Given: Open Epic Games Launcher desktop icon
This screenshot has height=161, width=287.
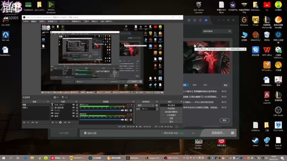Looking at the screenshot, I should (199, 7).
